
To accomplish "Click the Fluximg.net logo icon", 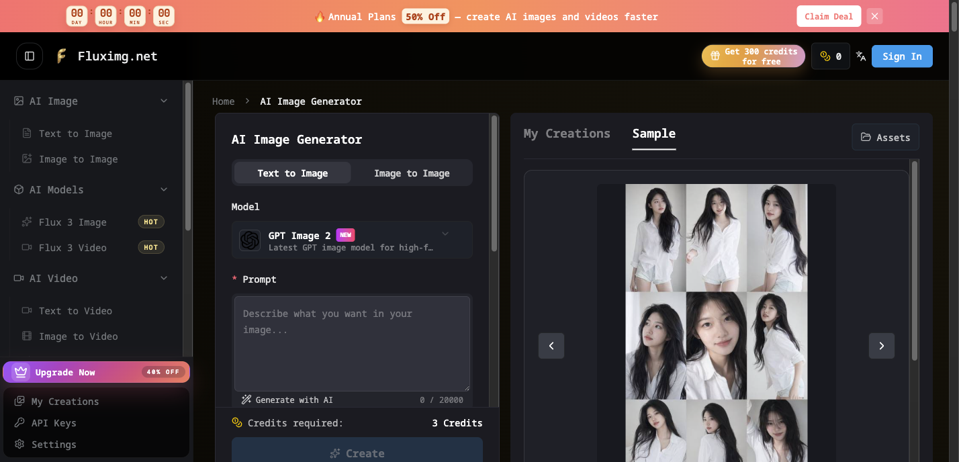I will point(61,56).
